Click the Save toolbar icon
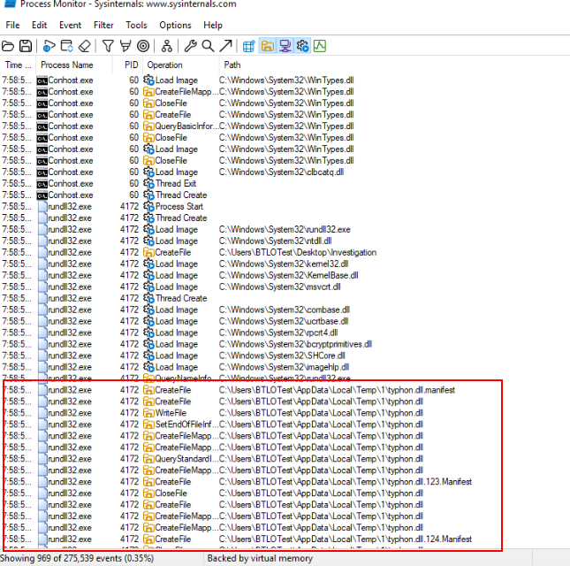Viewport: 570px width, 566px height. (x=26, y=46)
